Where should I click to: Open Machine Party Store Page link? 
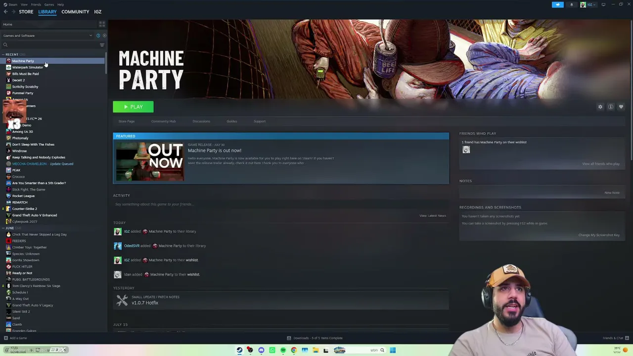127,121
